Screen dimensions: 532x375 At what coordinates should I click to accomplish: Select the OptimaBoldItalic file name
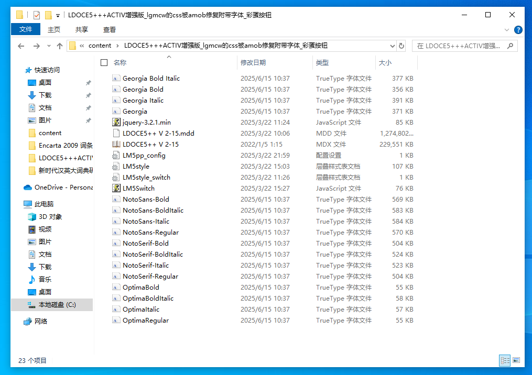[148, 299]
